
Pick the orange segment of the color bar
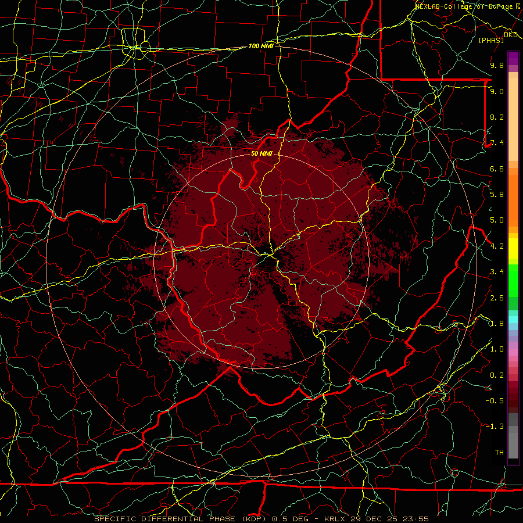[513, 200]
